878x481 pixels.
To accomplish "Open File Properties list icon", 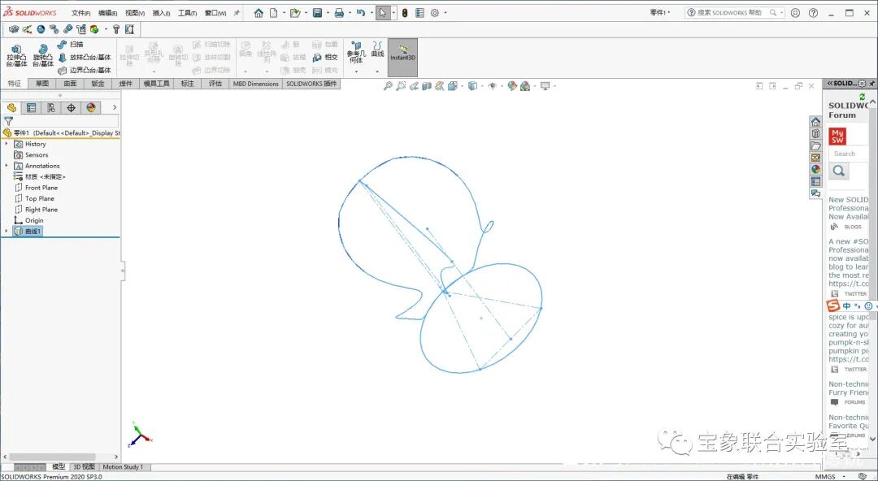I will (x=420, y=13).
